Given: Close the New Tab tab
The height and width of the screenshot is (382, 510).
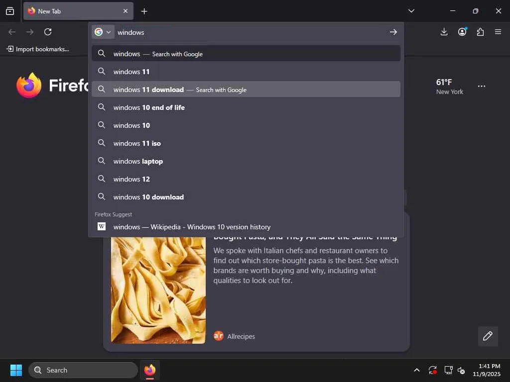Looking at the screenshot, I should coord(125,11).
